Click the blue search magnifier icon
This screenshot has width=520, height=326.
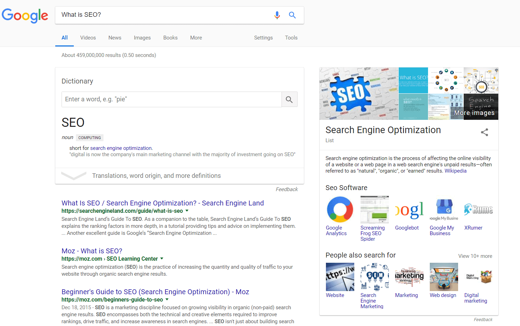pyautogui.click(x=292, y=15)
